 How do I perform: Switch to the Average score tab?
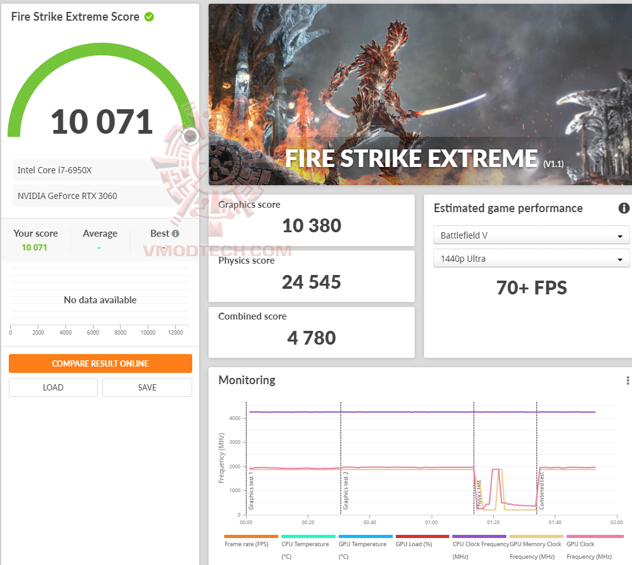pyautogui.click(x=100, y=233)
